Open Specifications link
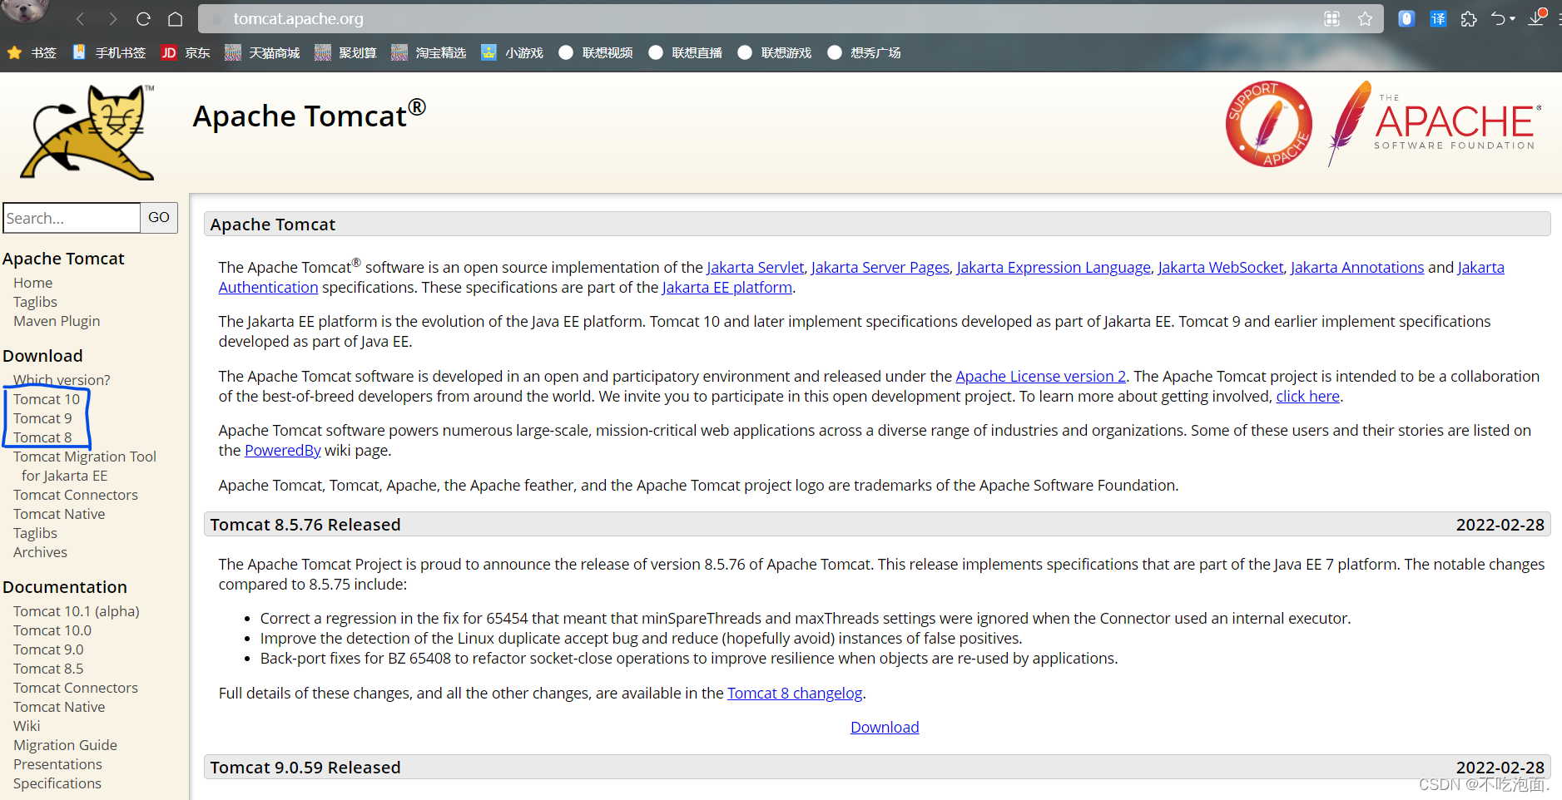Viewport: 1562px width, 800px height. click(57, 783)
